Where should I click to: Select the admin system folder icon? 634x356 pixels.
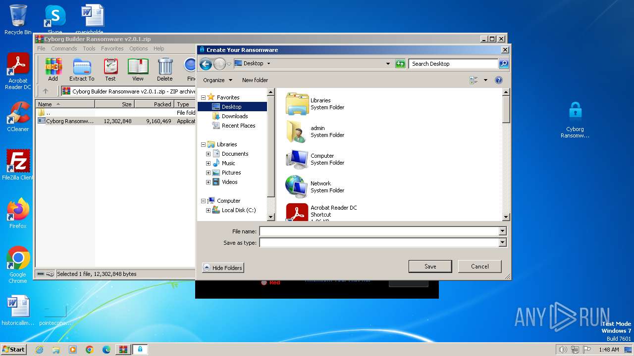(x=297, y=132)
